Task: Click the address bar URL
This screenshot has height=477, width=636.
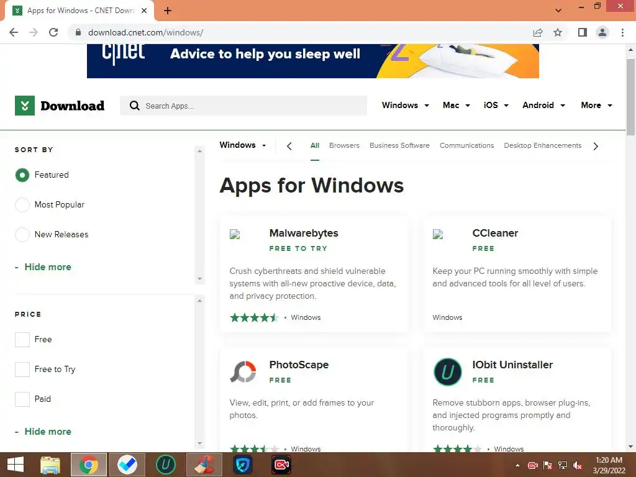Action: tap(145, 32)
